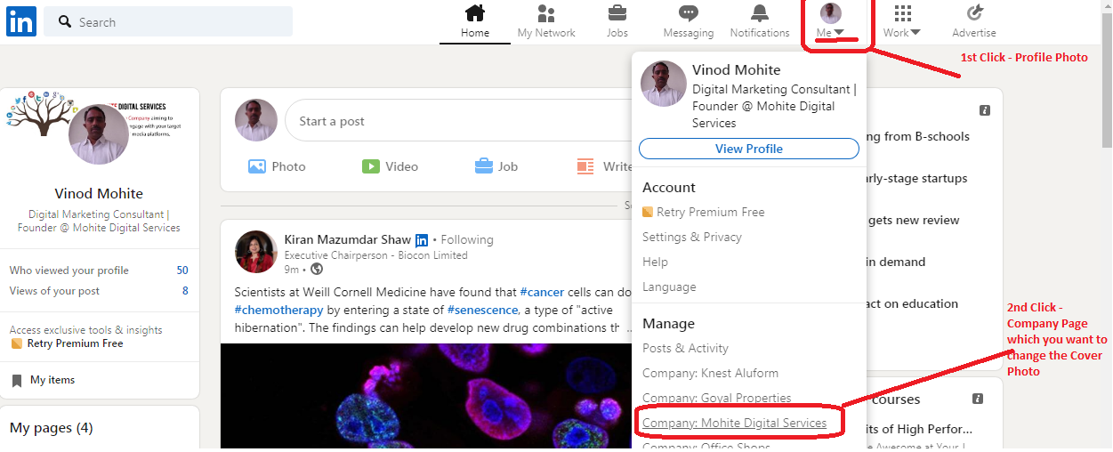
Task: Select Company: Mohite Digital Services
Action: pos(734,423)
